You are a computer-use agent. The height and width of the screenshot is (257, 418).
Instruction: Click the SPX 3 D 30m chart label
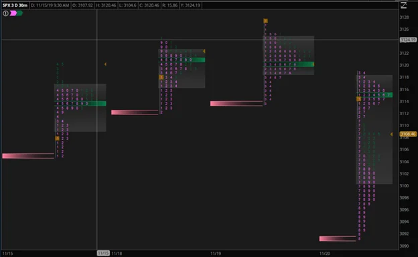tap(15, 5)
